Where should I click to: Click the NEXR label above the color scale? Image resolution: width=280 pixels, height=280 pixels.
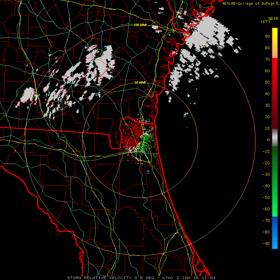(273, 19)
